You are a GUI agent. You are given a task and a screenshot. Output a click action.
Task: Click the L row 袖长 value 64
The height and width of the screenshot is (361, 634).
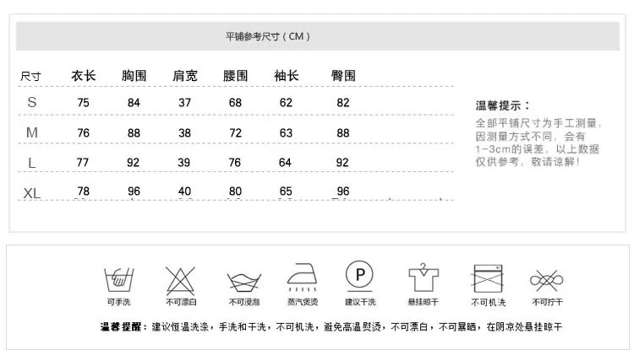tap(285, 162)
